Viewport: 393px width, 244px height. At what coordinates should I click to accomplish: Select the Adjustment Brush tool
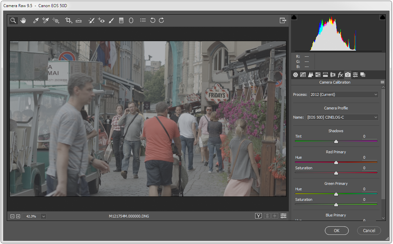coord(111,20)
